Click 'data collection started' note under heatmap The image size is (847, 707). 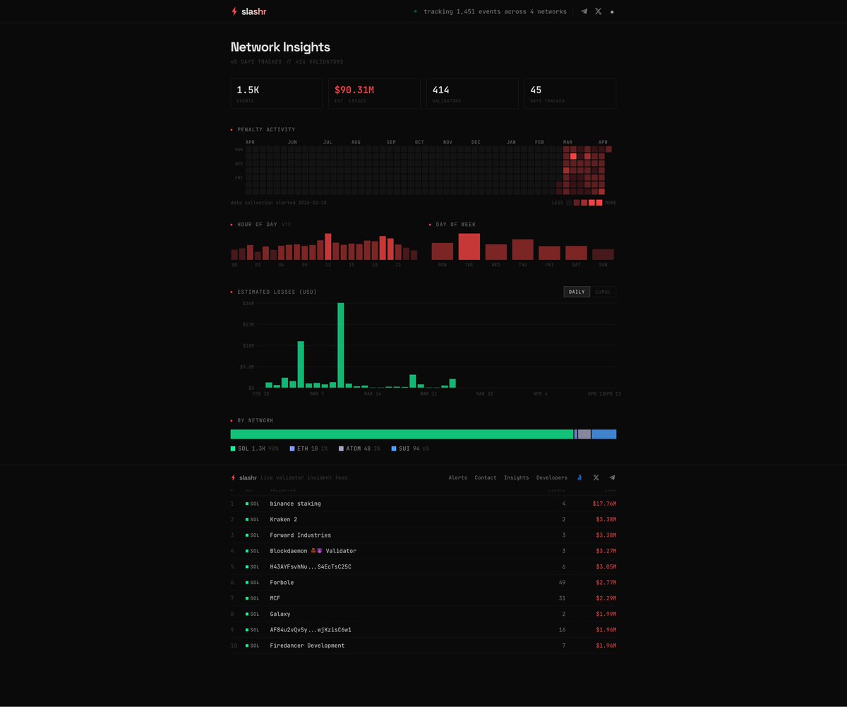(x=278, y=203)
